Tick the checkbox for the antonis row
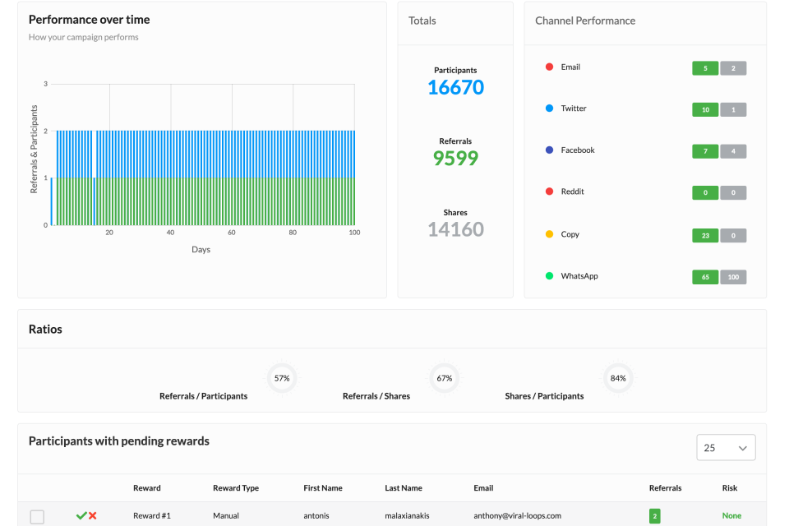Image resolution: width=789 pixels, height=526 pixels. point(37,517)
